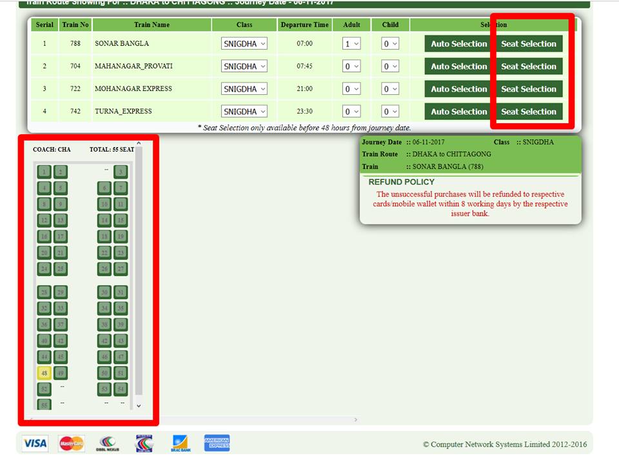The width and height of the screenshot is (619, 458).
Task: Click the logo between DBBL Nexus and BRAC Bank
Action: click(144, 443)
